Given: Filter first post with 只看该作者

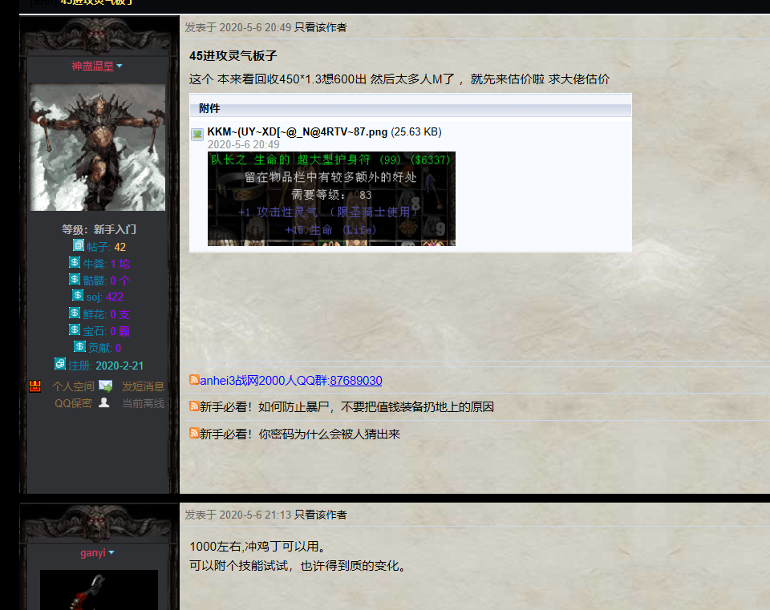Looking at the screenshot, I should 321,27.
